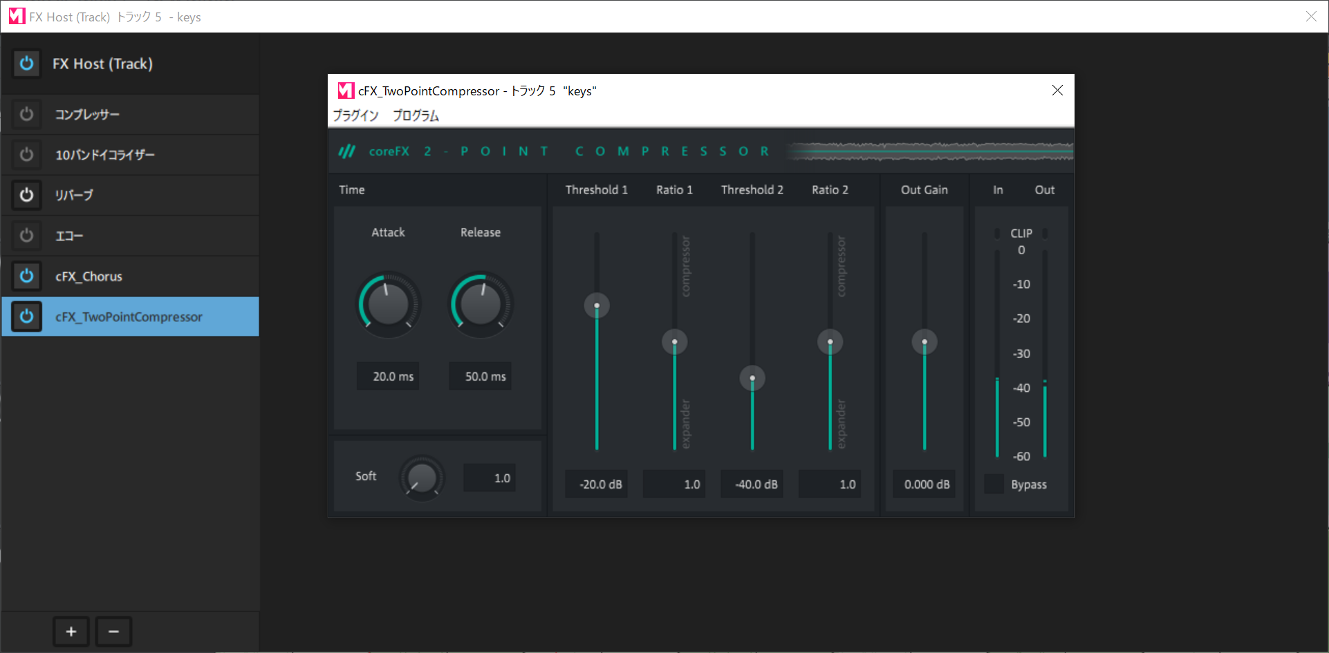Toggle FX Host (Track) master power button
This screenshot has height=653, width=1329.
point(26,64)
